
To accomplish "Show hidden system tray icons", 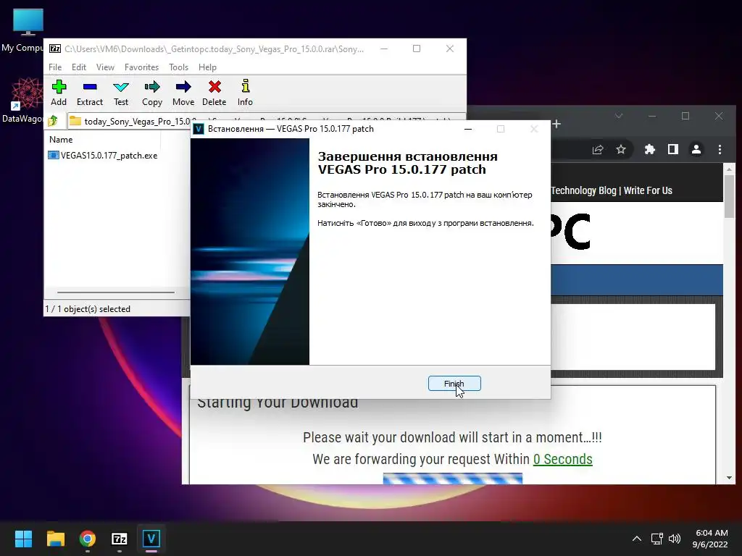I will [x=637, y=539].
